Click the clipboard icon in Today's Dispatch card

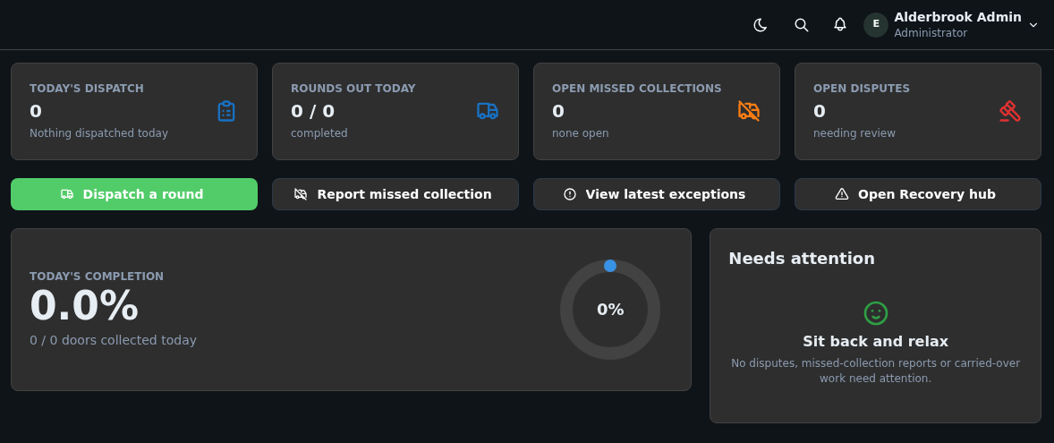pos(226,111)
